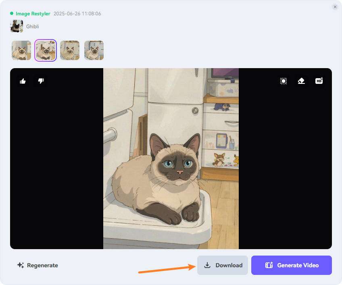This screenshot has width=342, height=285.
Task: Select the third generated cat thumbnail
Action: click(70, 50)
